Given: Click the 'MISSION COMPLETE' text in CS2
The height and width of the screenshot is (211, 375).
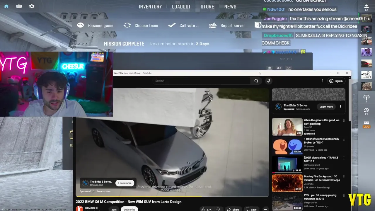Looking at the screenshot, I should (x=124, y=44).
